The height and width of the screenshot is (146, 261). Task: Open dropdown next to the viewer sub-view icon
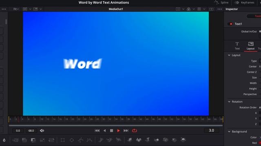click(x=30, y=9)
